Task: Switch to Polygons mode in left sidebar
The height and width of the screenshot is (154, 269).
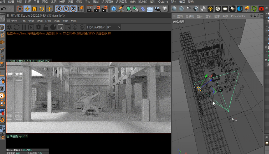Action: coord(2,64)
